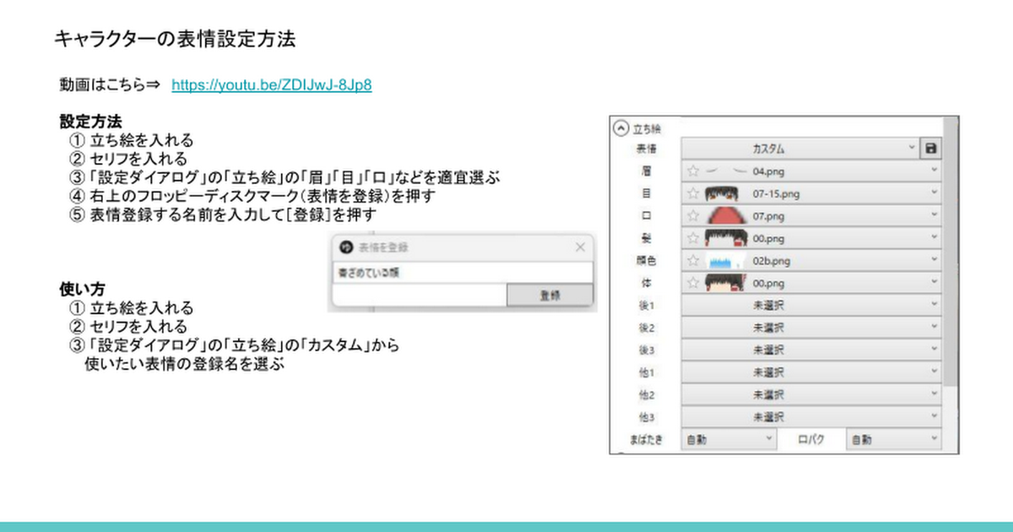Favorite the 目 row 07-15.png star
1013x532 pixels.
pos(693,193)
